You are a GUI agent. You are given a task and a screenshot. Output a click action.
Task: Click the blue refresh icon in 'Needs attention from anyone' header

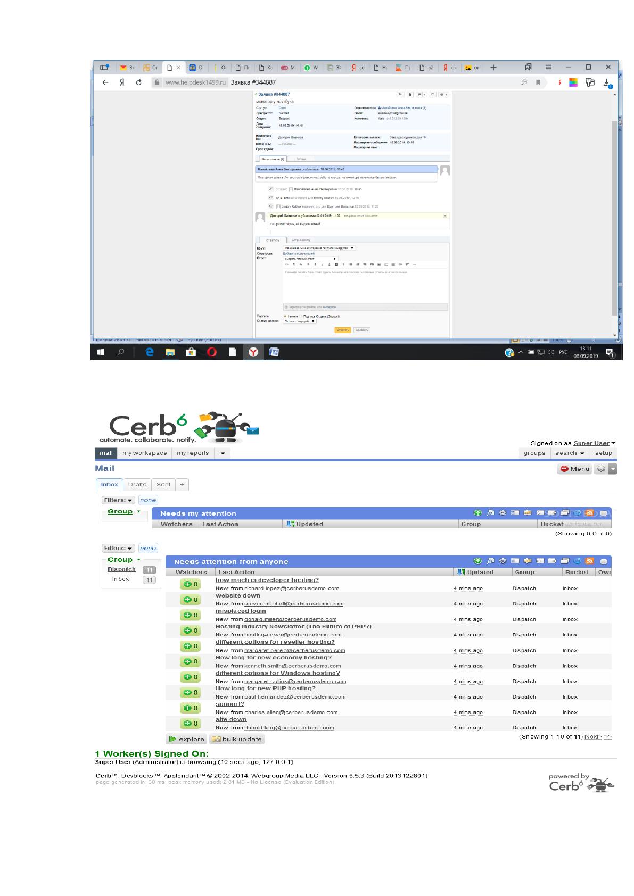point(578,561)
